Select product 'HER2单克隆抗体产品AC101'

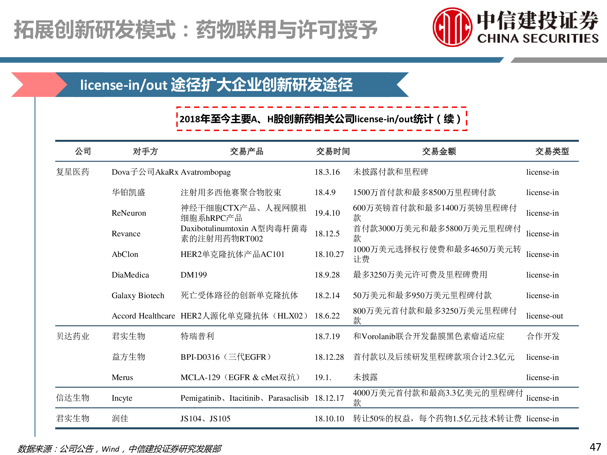[232, 254]
